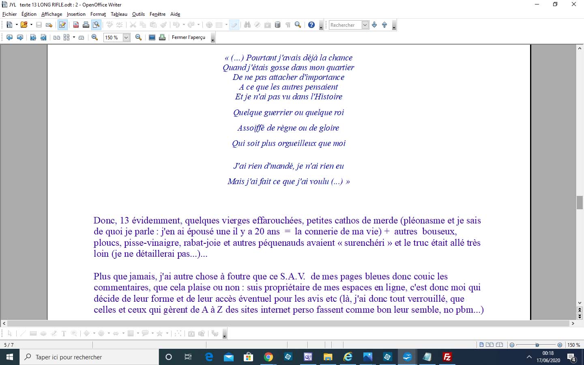
Task: Click next page double arrow on scrollbar
Action: click(580, 316)
